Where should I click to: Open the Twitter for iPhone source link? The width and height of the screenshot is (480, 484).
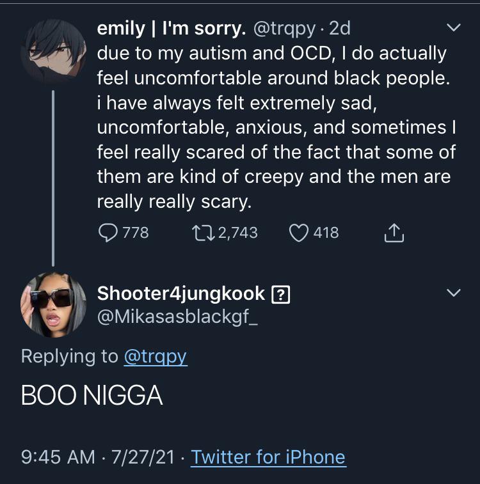tap(268, 457)
